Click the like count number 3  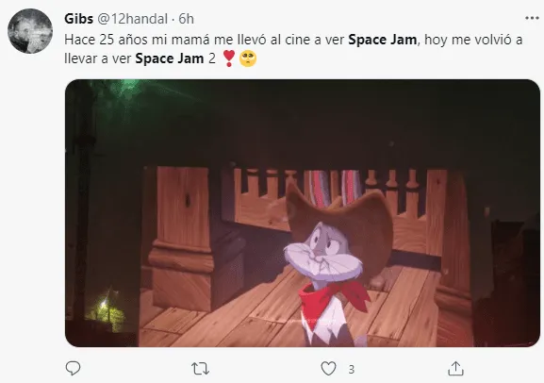(352, 369)
